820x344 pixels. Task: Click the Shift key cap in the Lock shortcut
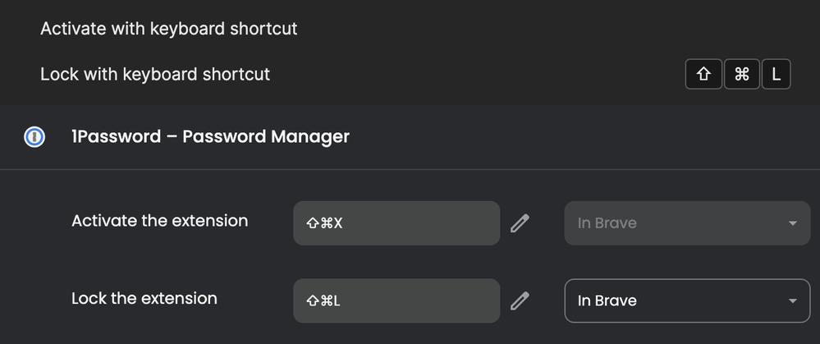coord(703,75)
